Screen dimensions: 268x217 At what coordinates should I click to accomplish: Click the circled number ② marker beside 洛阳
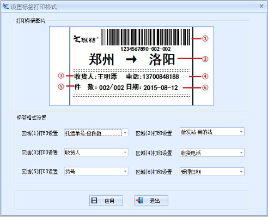tap(205, 59)
